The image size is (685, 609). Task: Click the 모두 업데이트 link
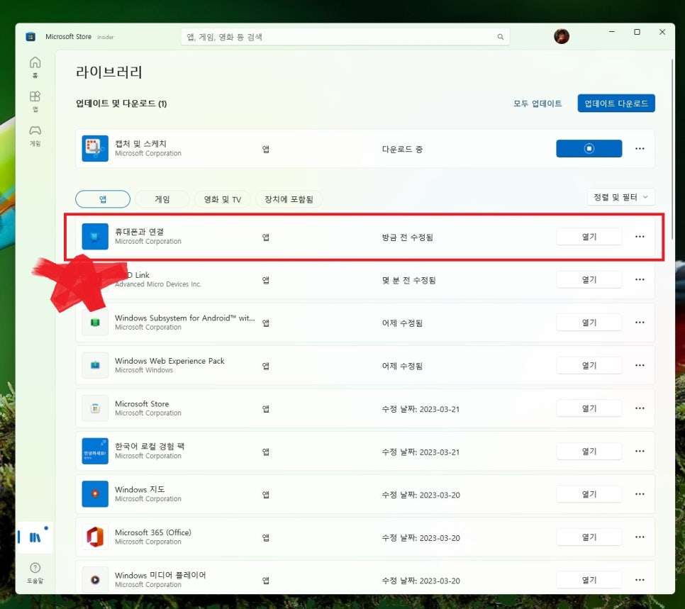[538, 104]
